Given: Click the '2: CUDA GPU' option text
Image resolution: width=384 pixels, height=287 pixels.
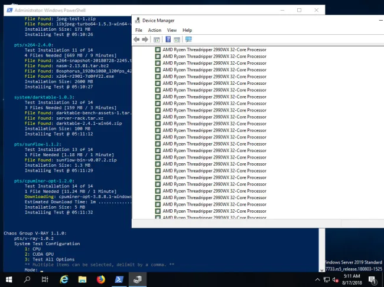Looking at the screenshot, I should click(39, 254).
